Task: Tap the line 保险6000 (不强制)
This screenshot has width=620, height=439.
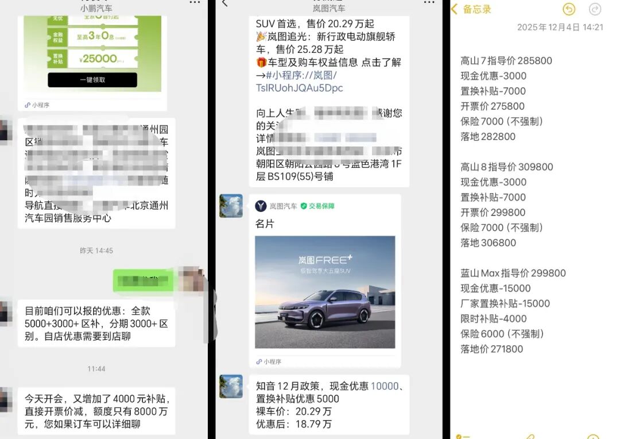Action: pyautogui.click(x=502, y=334)
